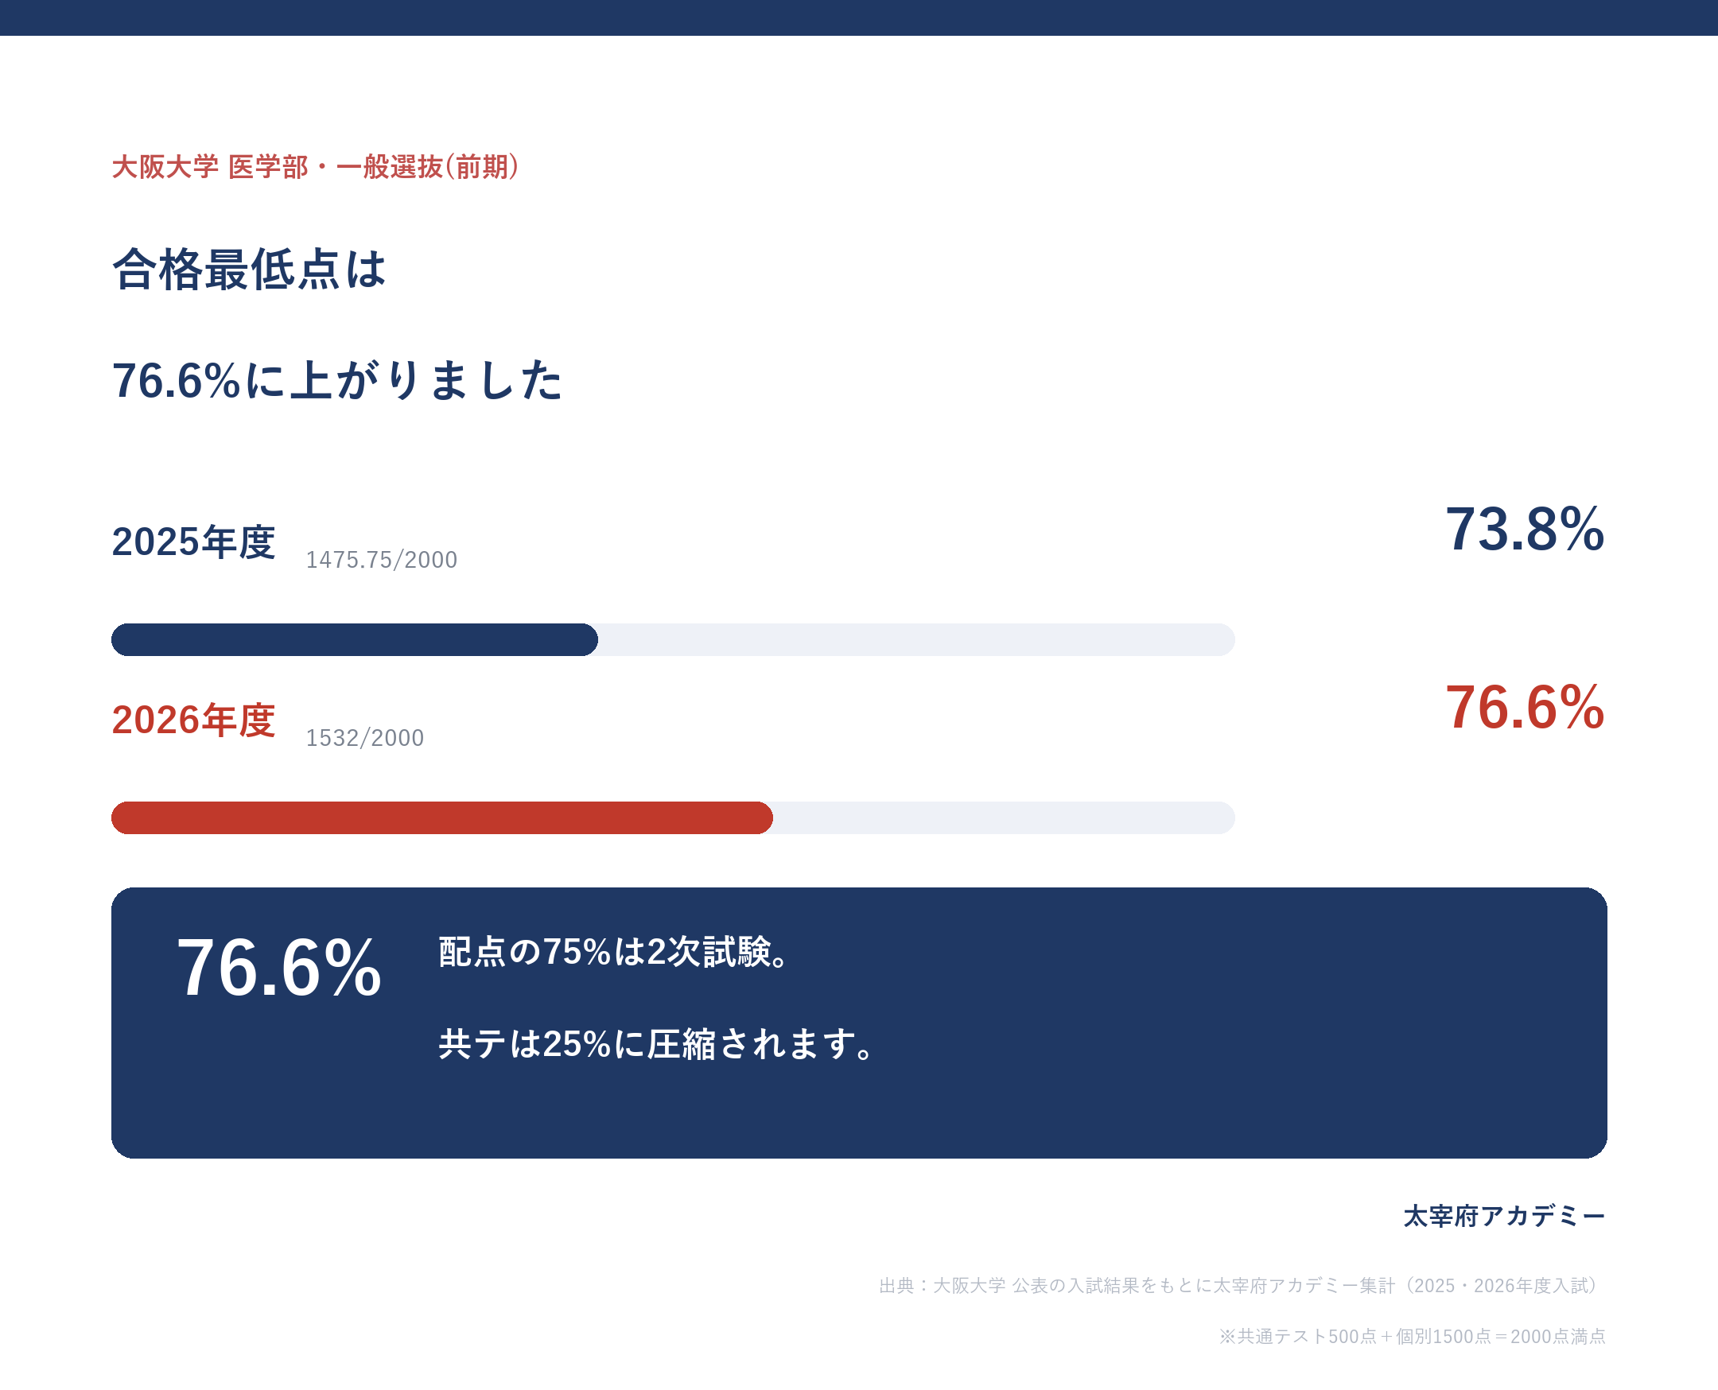
Task: Click the empty track of 2025 bar
Action: coord(916,640)
